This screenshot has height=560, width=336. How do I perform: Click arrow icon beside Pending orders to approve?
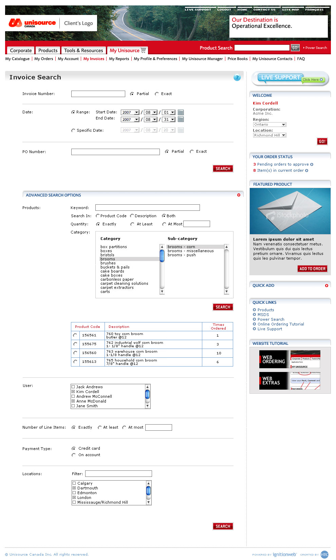pos(312,165)
